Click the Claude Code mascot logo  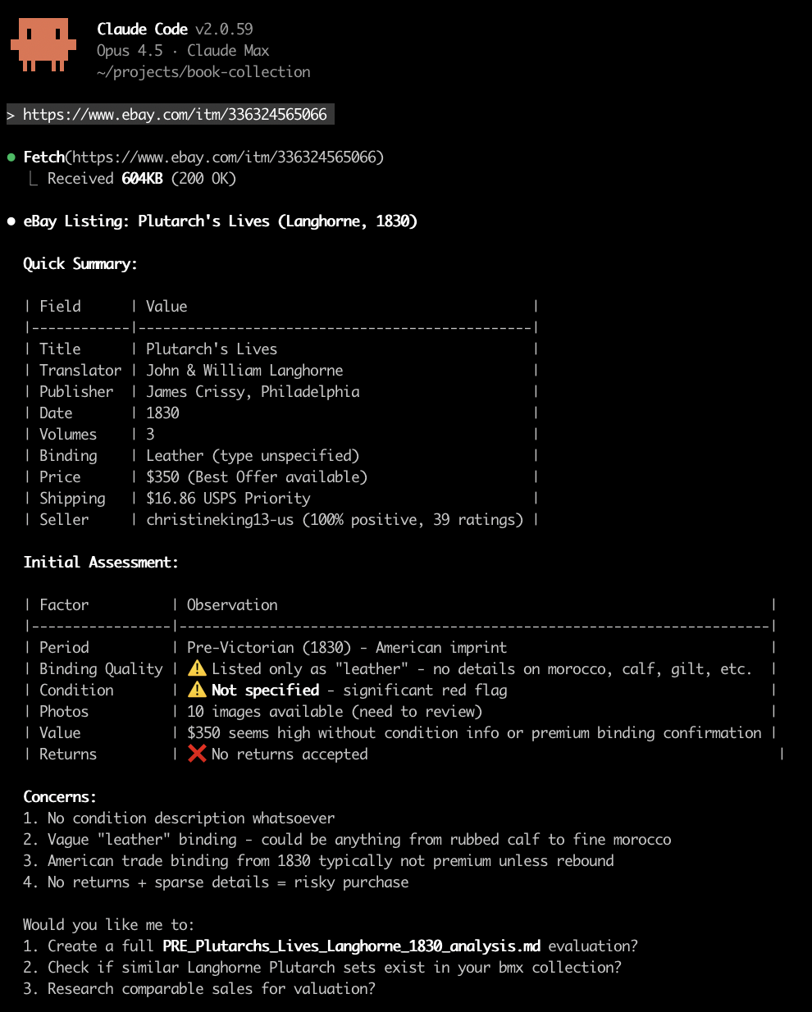pos(43,46)
